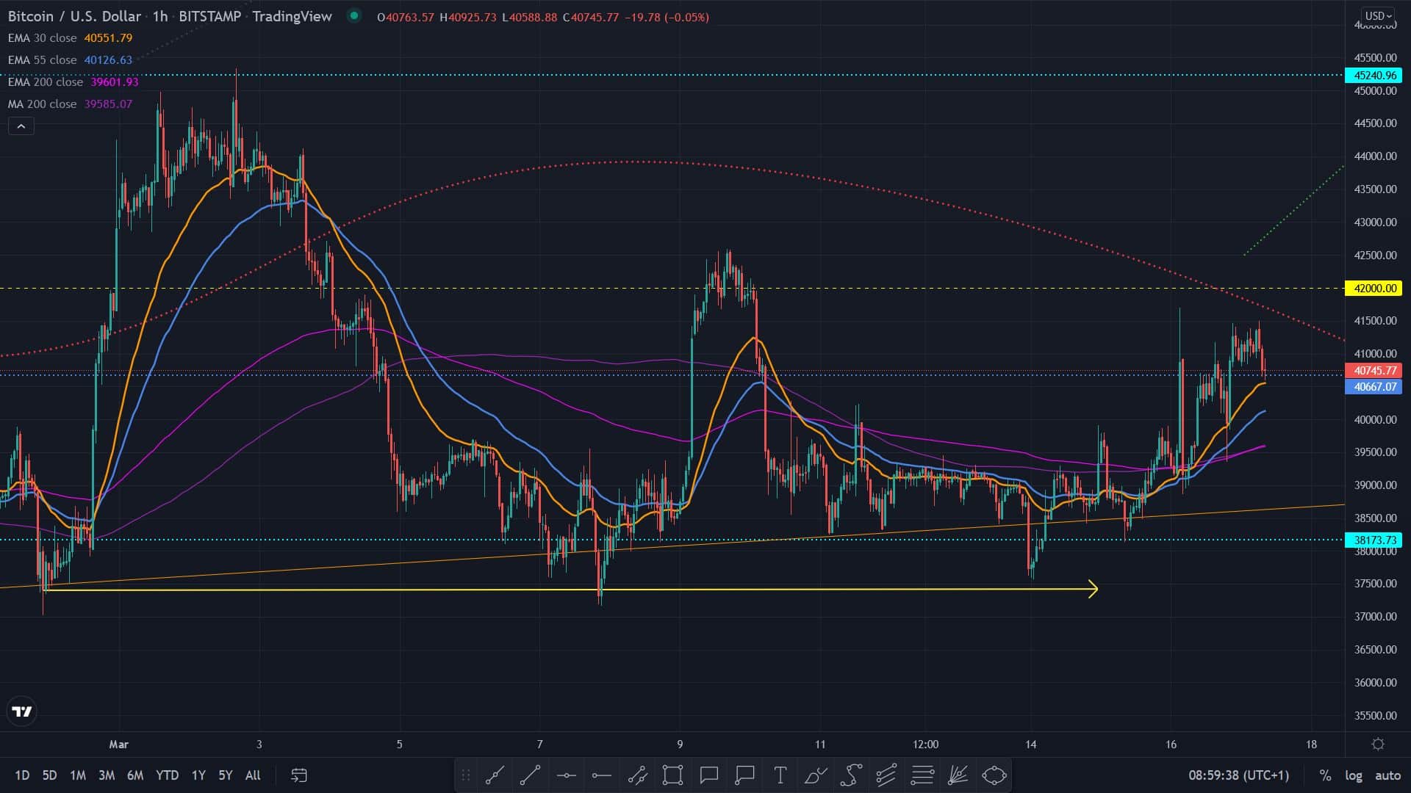The image size is (1411, 793).
Task: Choose the horizontal line drawing tool
Action: click(566, 775)
